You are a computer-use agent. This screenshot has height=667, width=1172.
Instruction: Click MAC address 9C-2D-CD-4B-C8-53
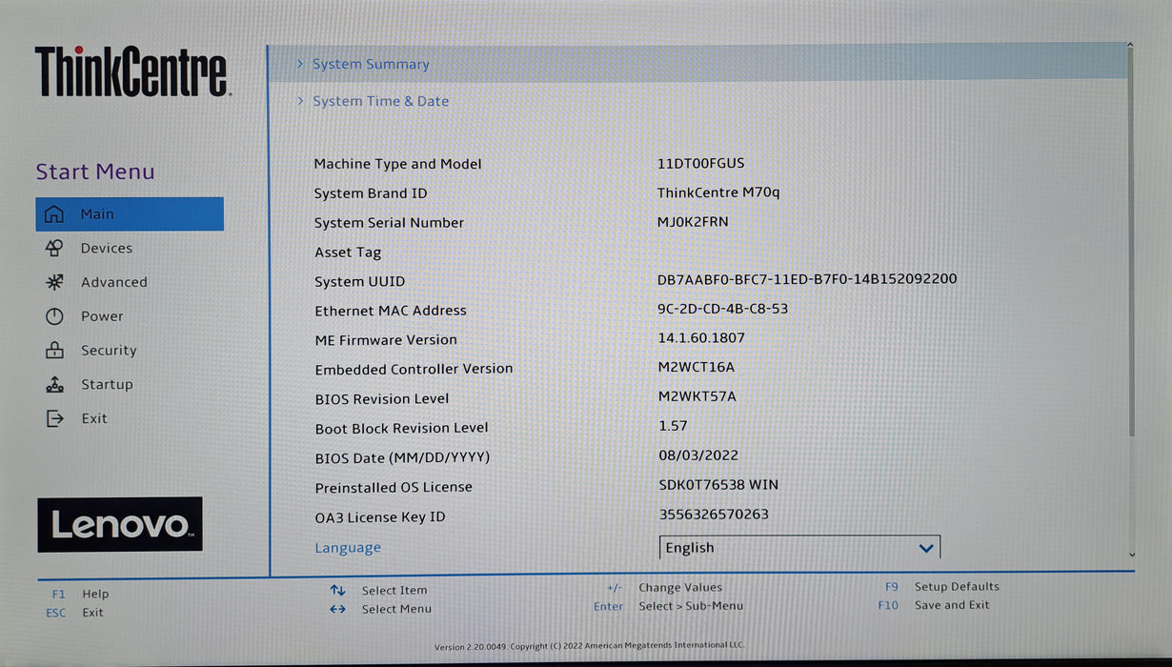(x=723, y=309)
